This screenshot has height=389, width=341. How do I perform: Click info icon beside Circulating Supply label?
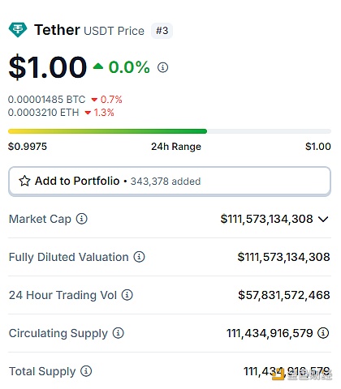tap(119, 333)
